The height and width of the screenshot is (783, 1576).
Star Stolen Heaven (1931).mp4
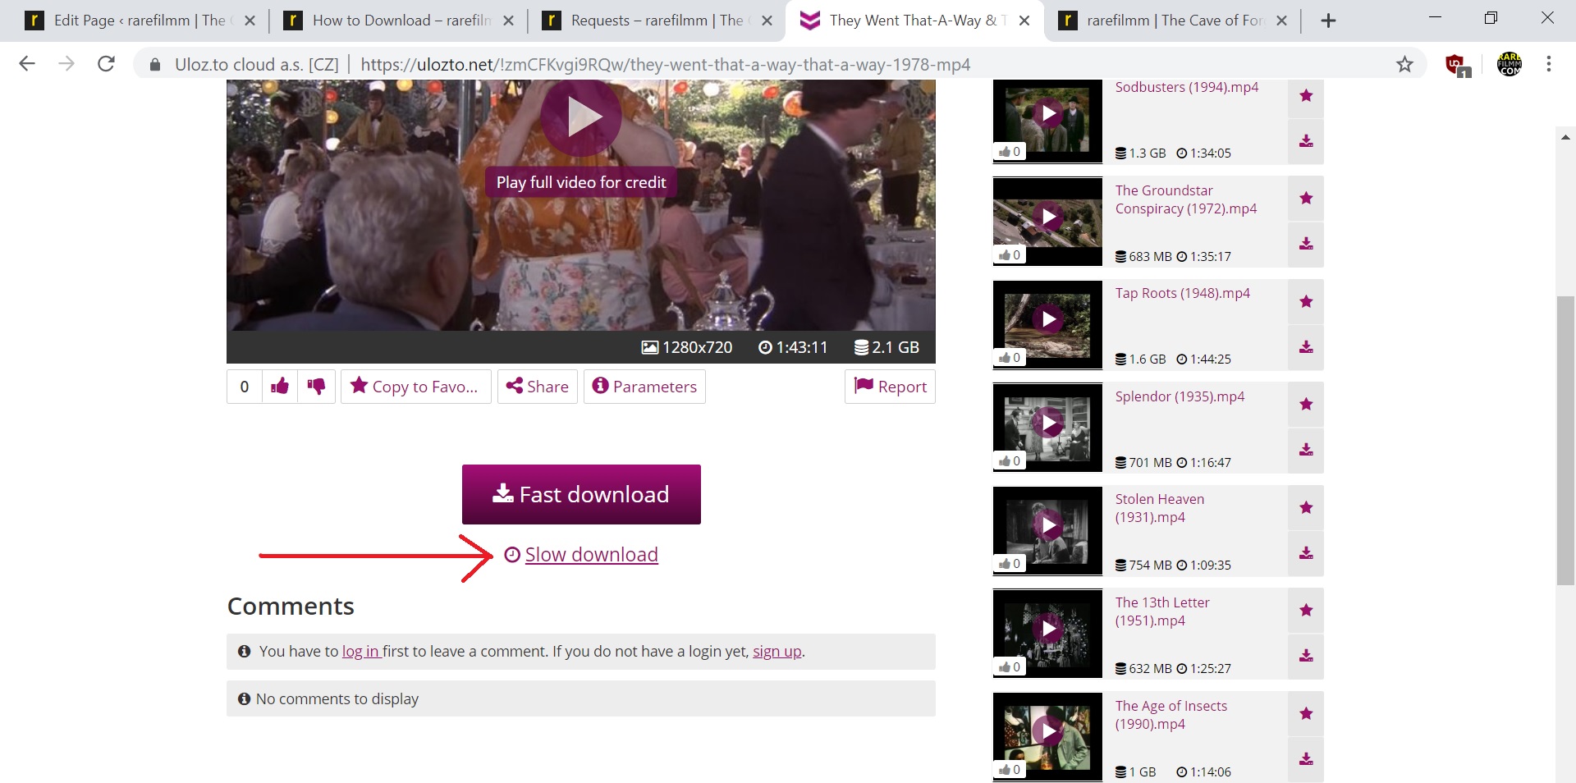pos(1306,508)
